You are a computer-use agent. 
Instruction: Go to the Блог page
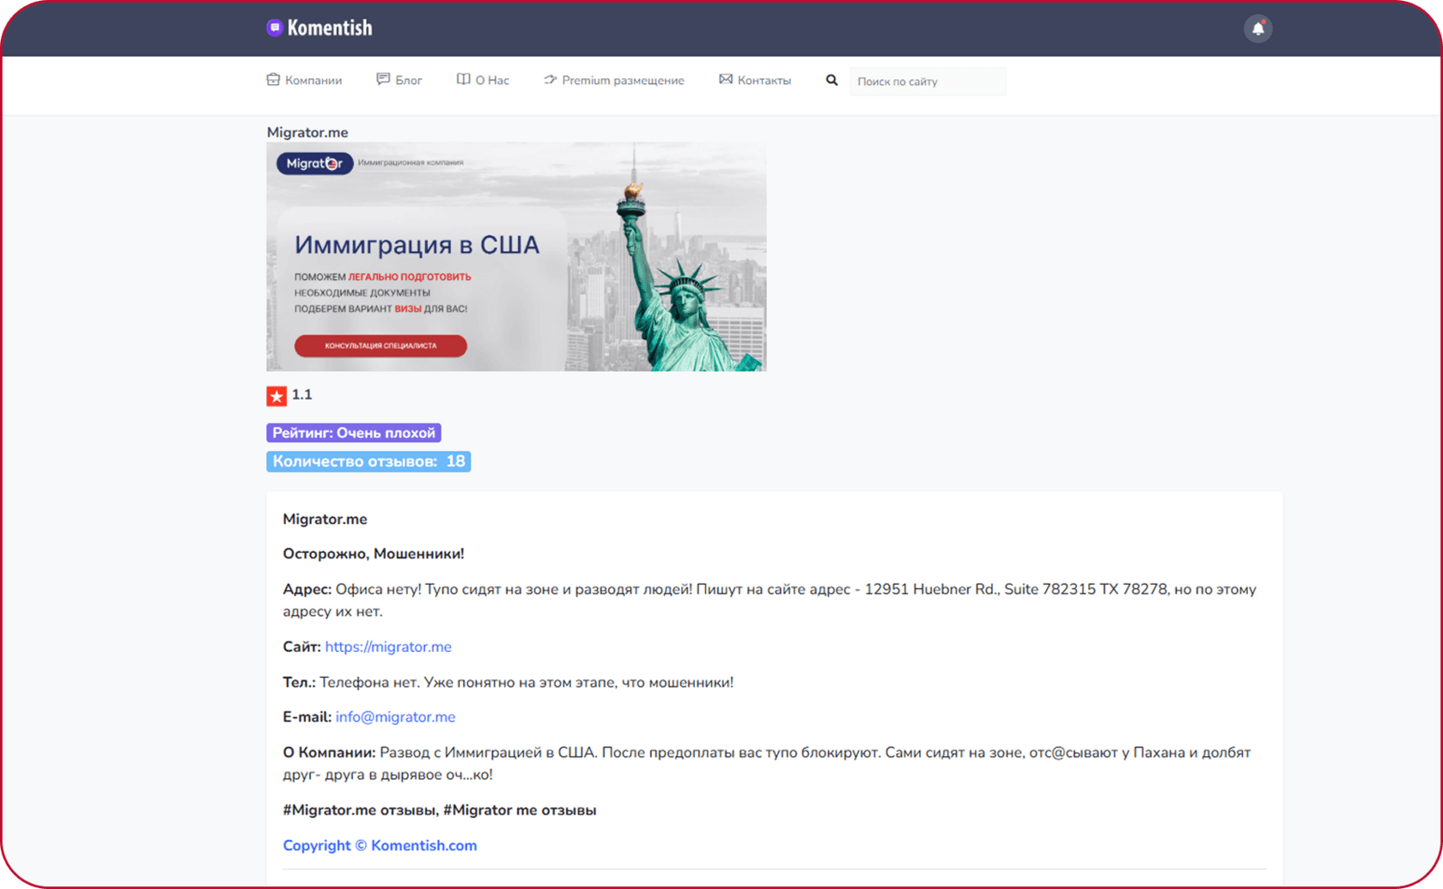click(x=399, y=80)
